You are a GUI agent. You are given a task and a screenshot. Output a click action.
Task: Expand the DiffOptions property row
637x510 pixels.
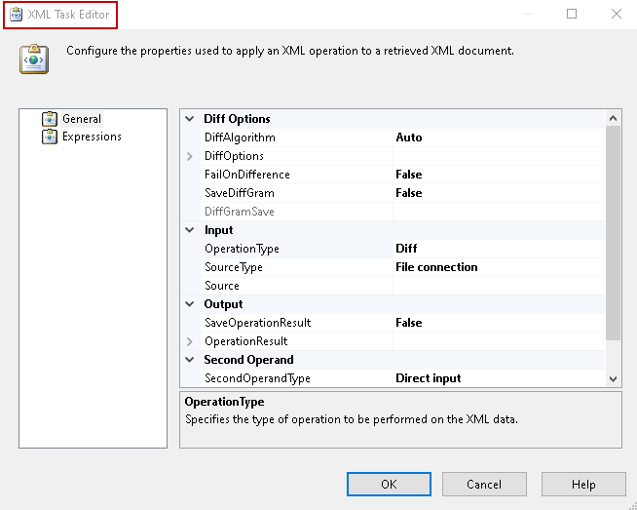tap(190, 156)
